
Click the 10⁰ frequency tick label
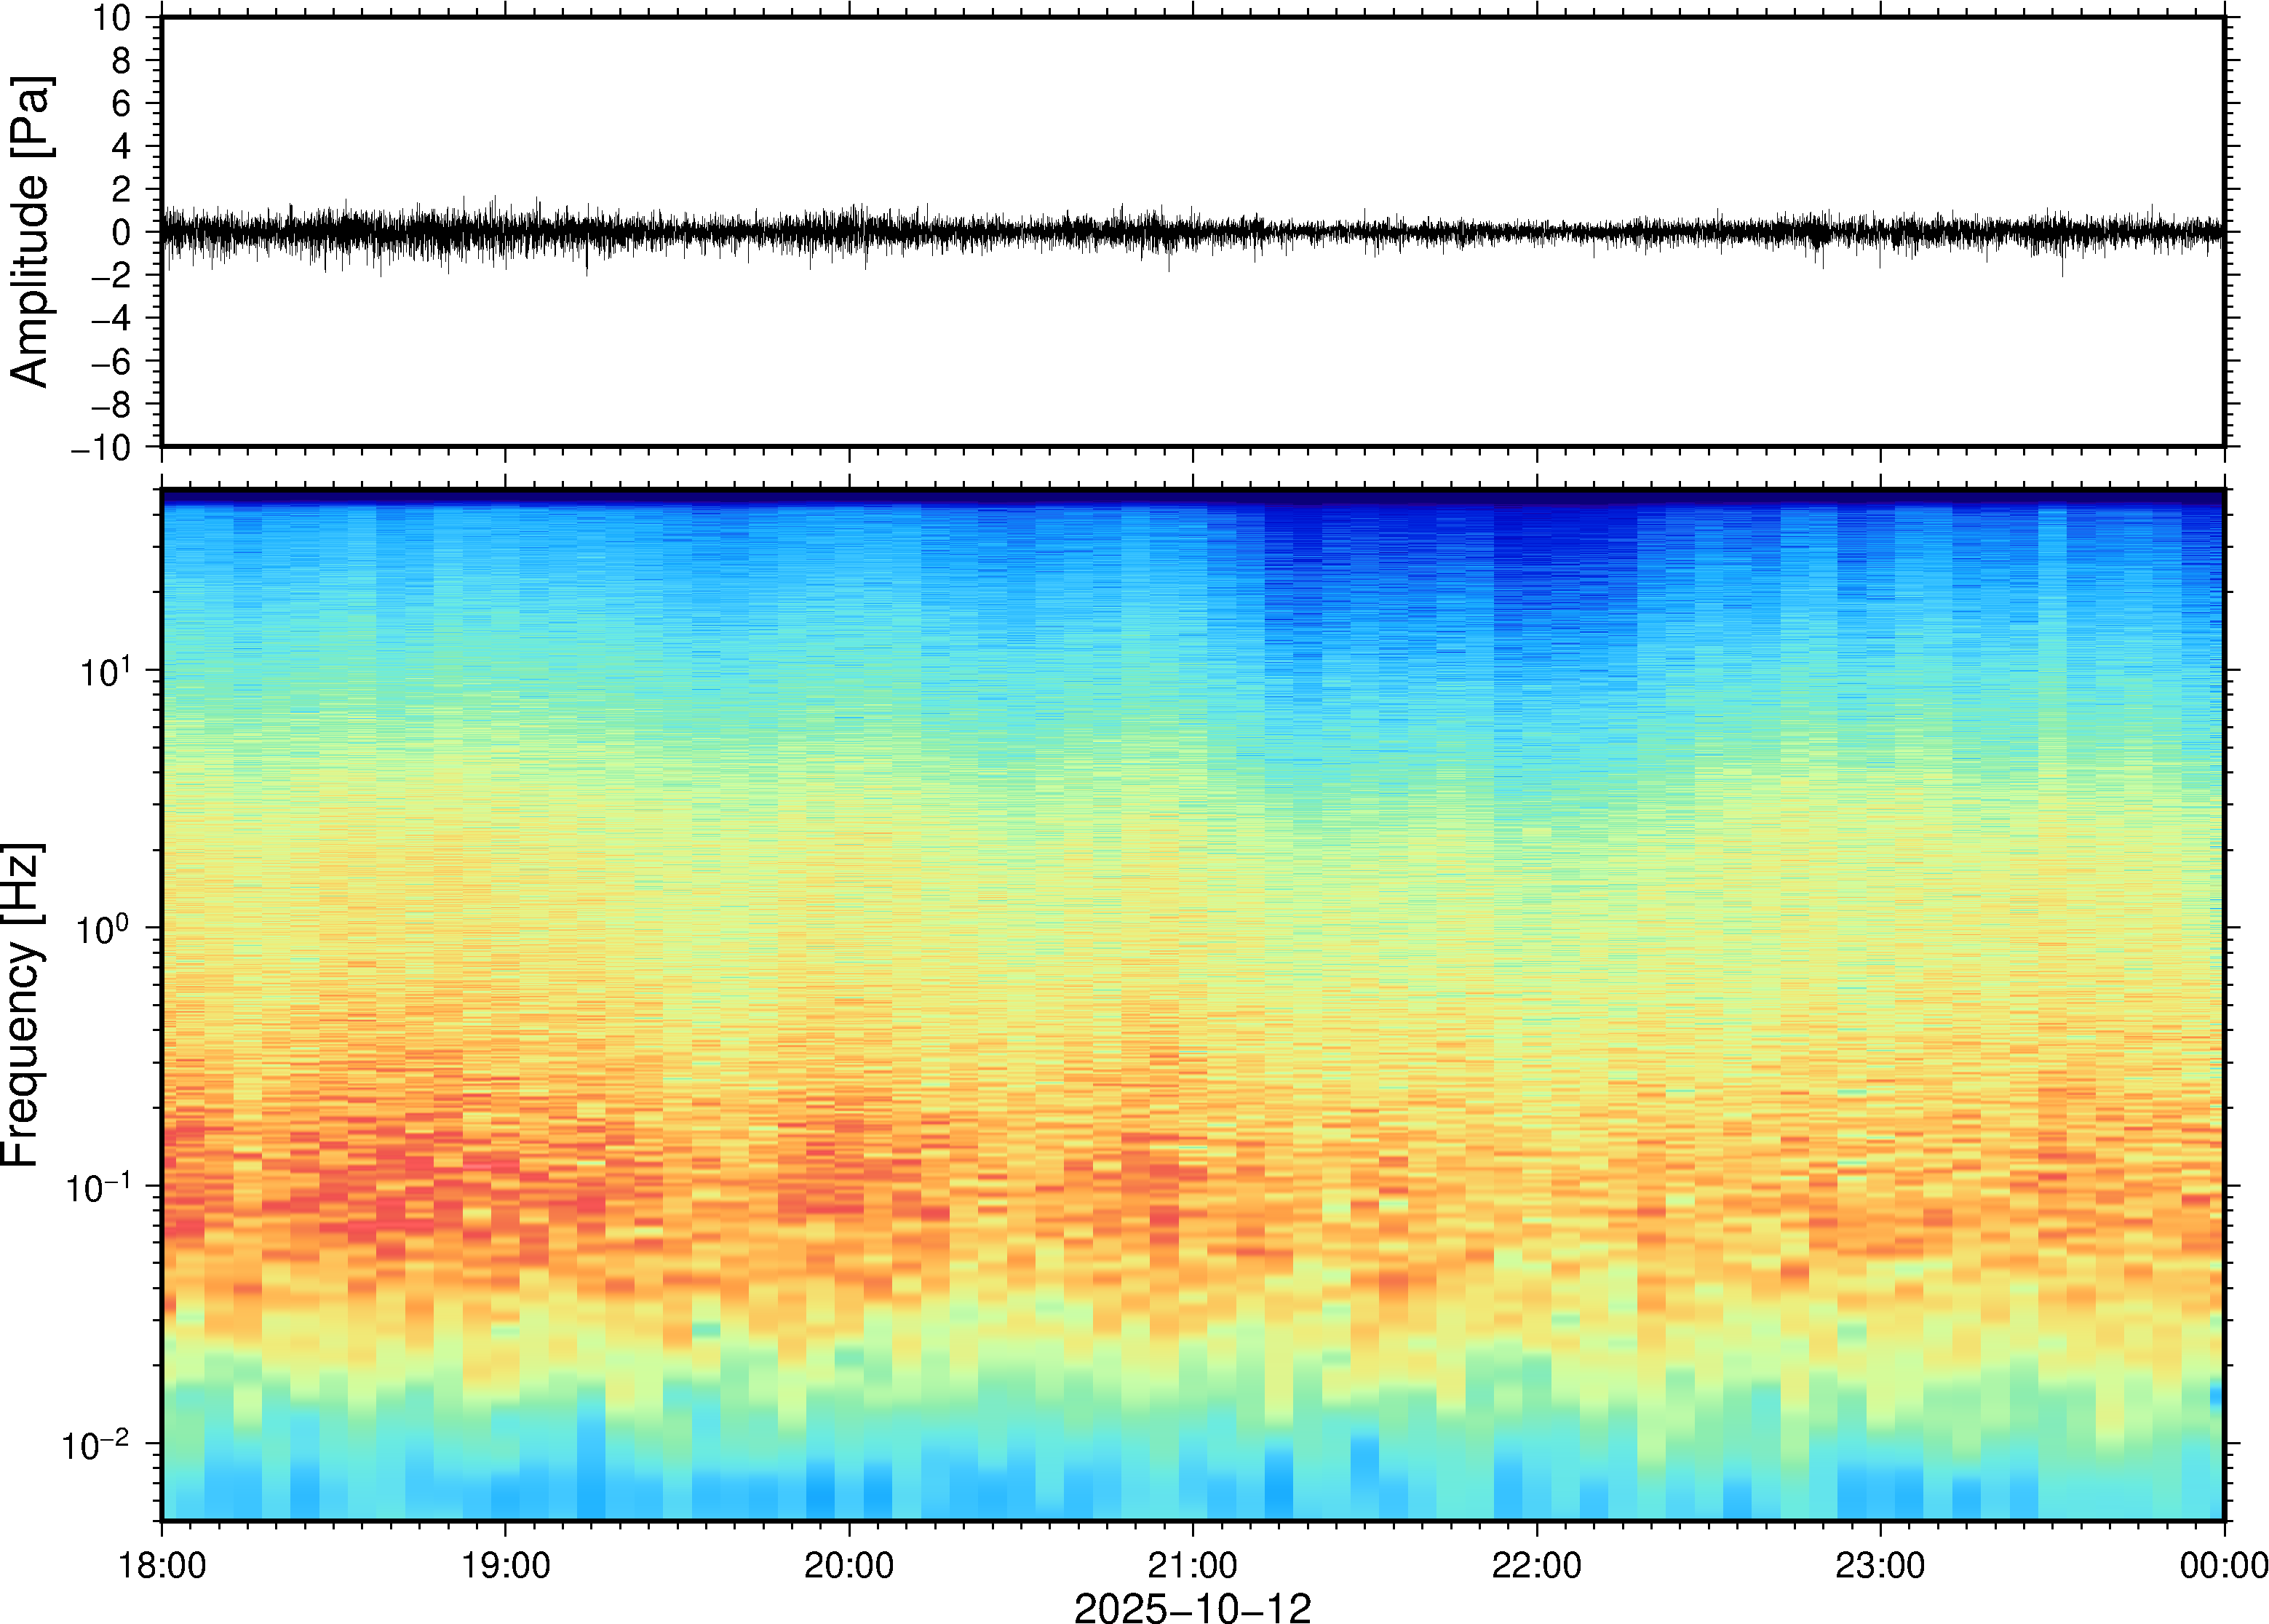click(x=103, y=929)
